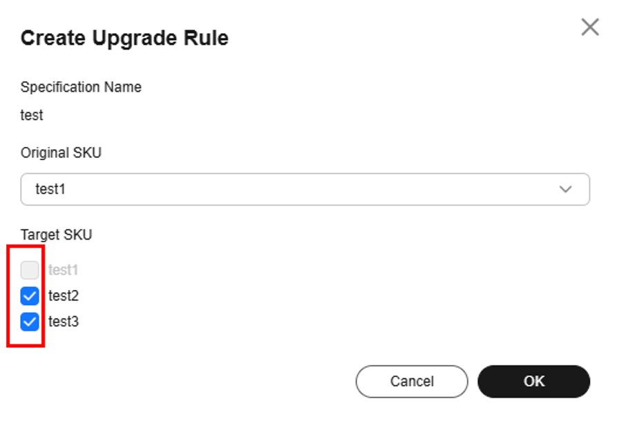Expand the Original SKU dropdown arrow
617x428 pixels.
pyautogui.click(x=565, y=189)
